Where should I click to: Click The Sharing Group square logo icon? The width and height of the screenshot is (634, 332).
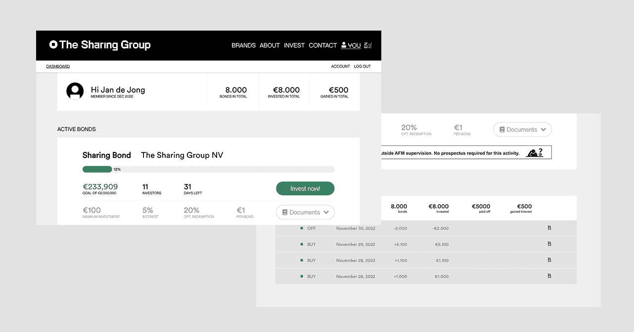53,45
